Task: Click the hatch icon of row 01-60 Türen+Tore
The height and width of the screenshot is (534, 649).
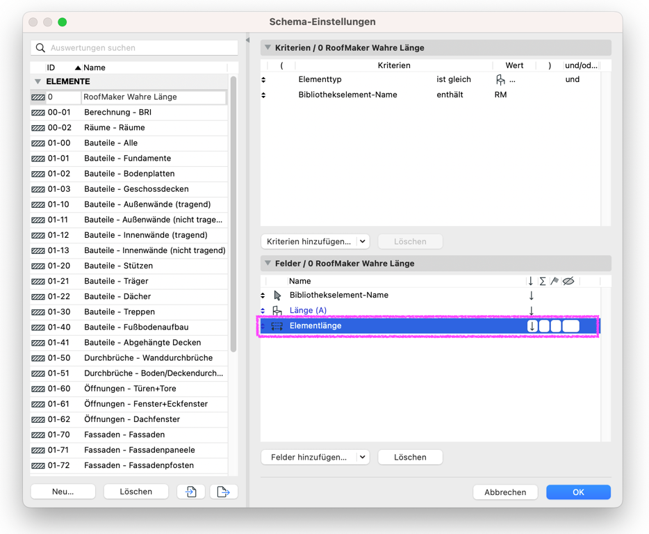Action: click(38, 389)
